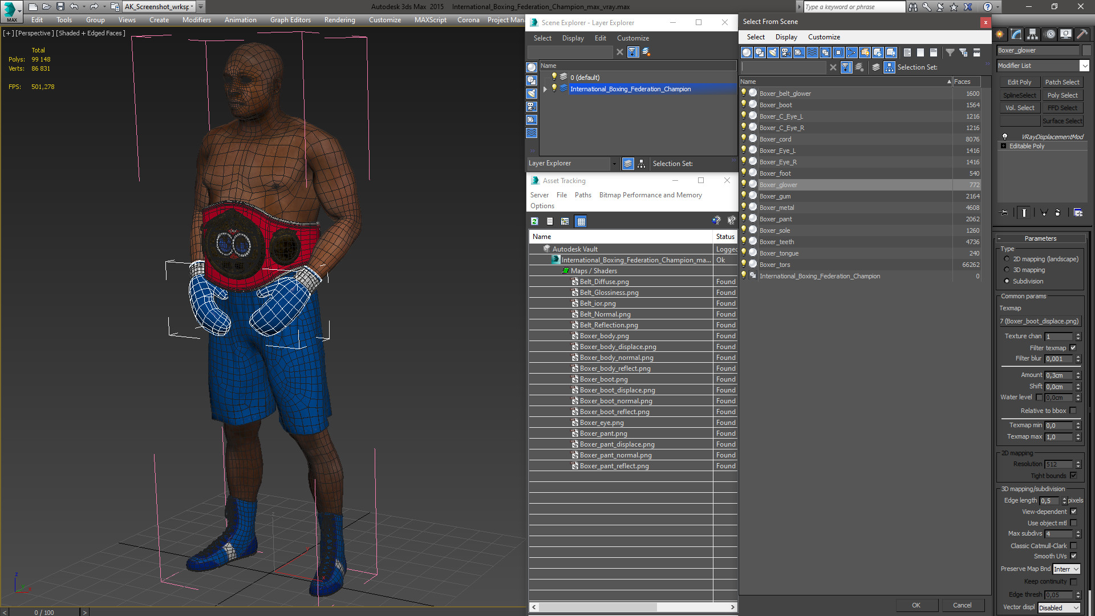
Task: Switch Select From Scene to sort by hierarchy
Action: 890,67
